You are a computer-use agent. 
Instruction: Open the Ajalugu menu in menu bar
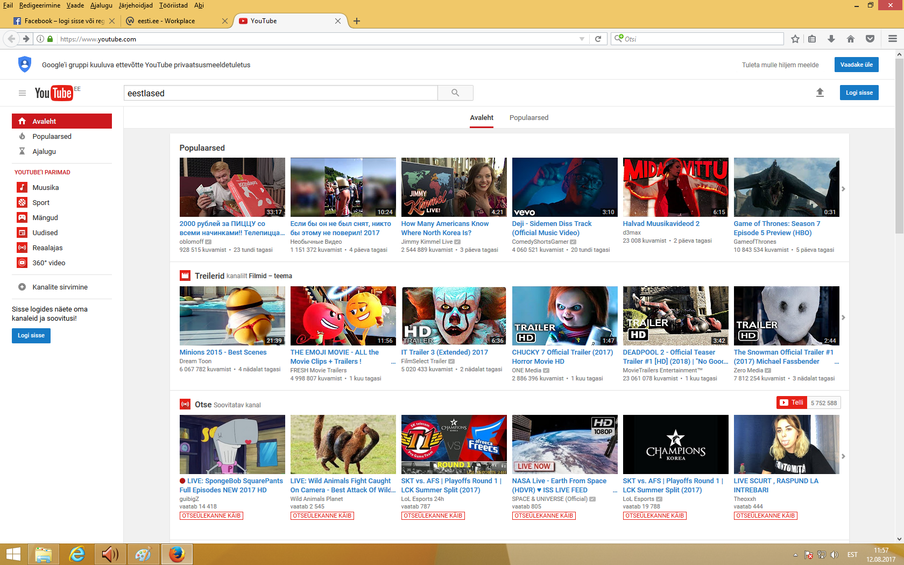(101, 5)
